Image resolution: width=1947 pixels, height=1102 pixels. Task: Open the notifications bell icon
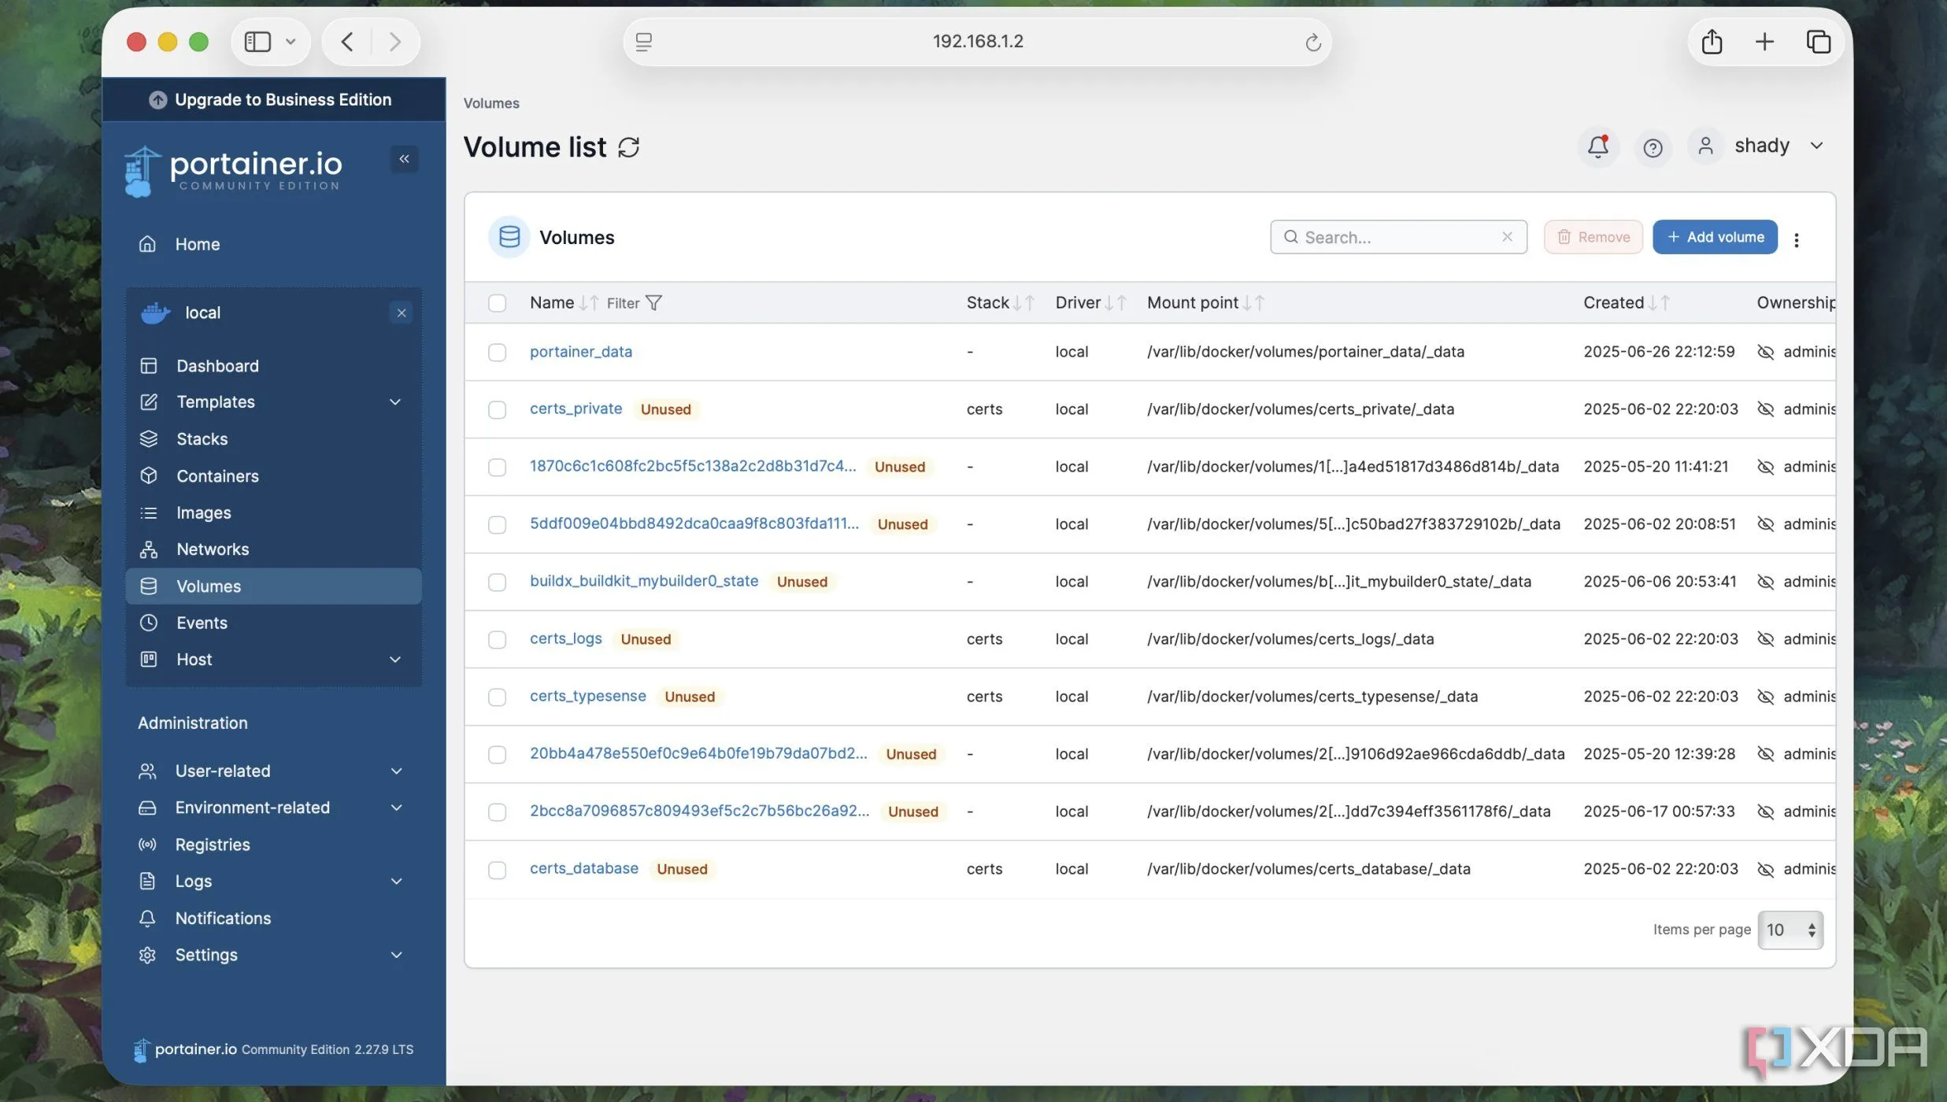[1597, 146]
